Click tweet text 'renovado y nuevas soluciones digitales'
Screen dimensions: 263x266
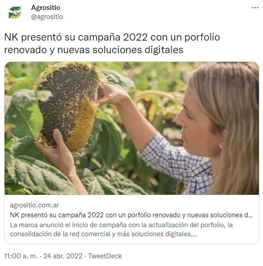pyautogui.click(x=94, y=50)
